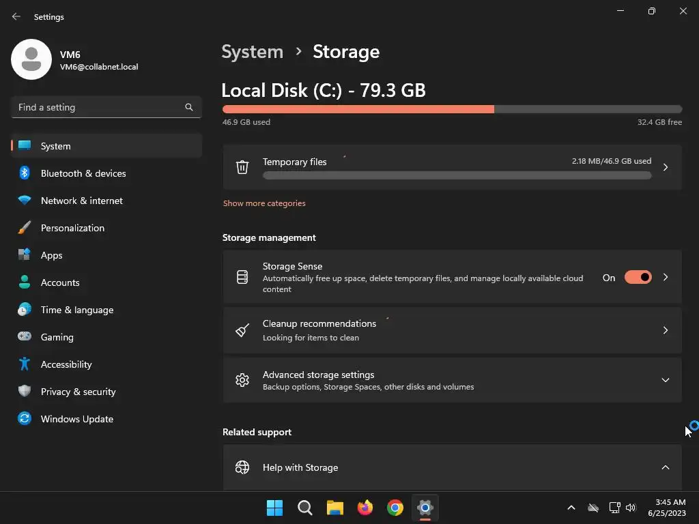
Task: Open Storage Sense details chevron
Action: point(665,278)
